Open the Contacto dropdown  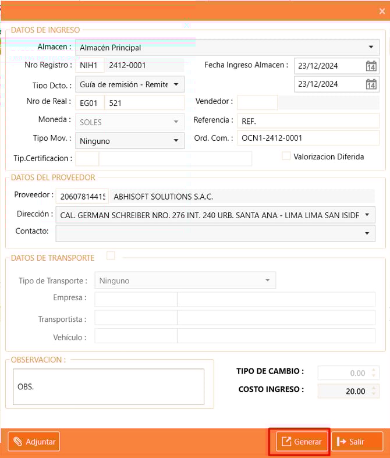pyautogui.click(x=215, y=233)
